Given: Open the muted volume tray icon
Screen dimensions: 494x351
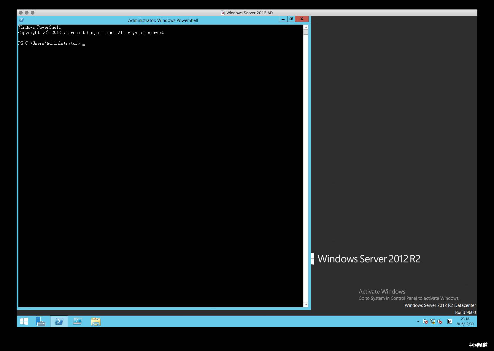Looking at the screenshot, I should (440, 321).
